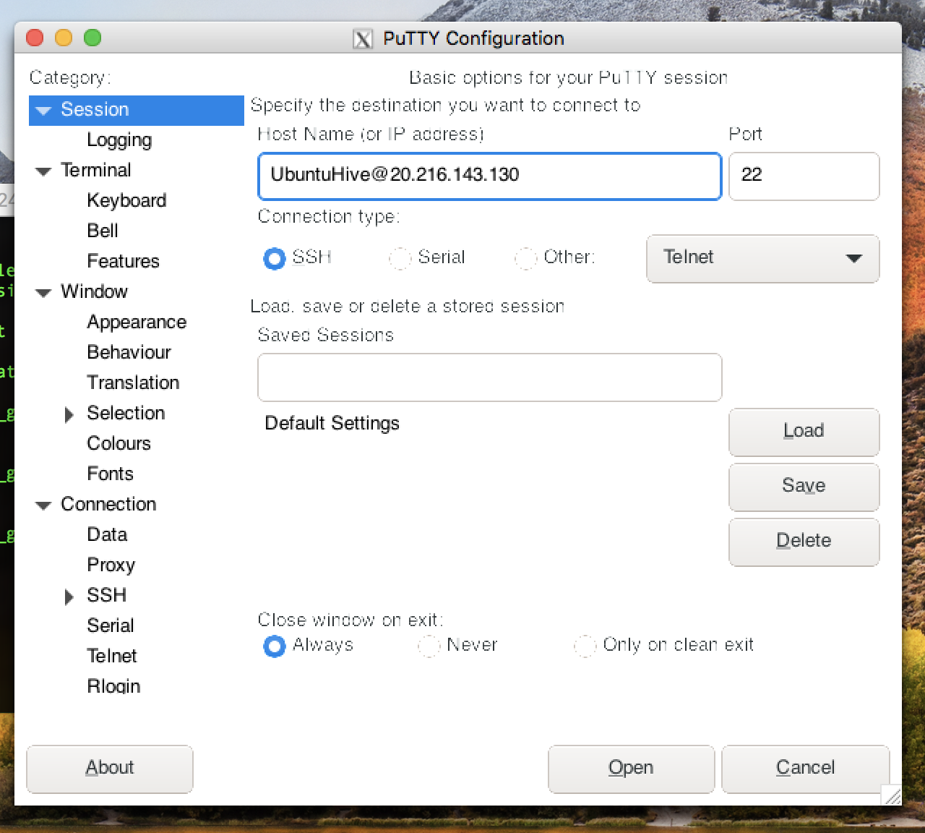Expand the Selection subcategory triangle

69,414
